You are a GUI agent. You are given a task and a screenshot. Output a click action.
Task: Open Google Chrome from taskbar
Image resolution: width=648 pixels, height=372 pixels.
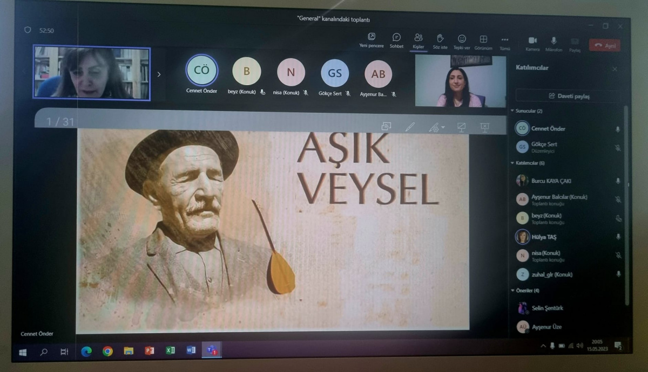coord(107,352)
